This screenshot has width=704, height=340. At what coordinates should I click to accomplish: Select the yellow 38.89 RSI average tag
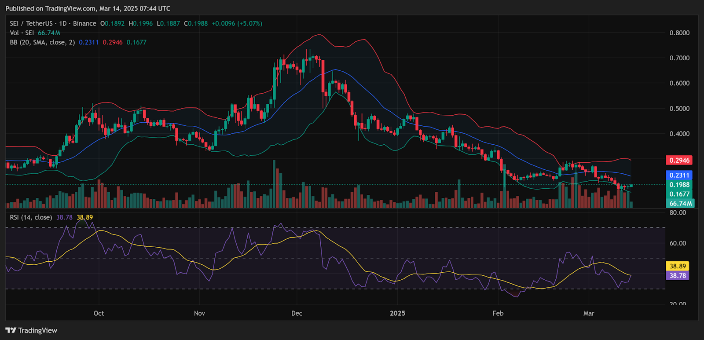(x=678, y=266)
